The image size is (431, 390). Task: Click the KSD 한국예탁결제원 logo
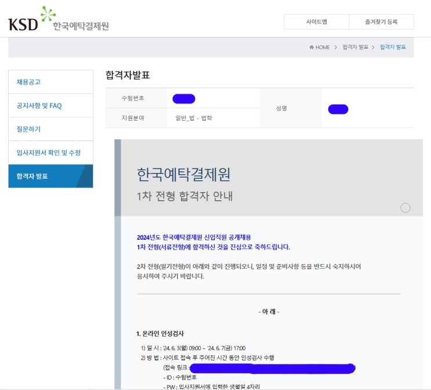pos(59,19)
